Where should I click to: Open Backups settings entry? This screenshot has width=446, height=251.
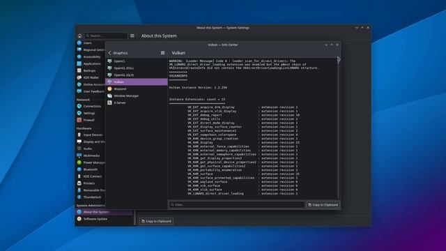tap(91, 70)
